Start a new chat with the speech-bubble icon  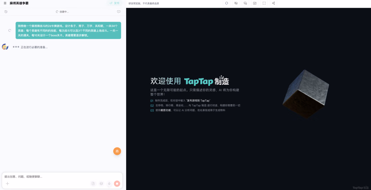[119, 12]
